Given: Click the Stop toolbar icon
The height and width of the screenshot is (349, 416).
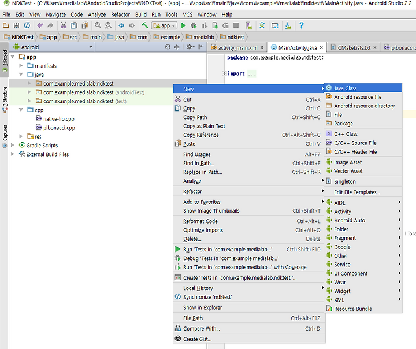Looking at the screenshot, I should (x=236, y=25).
